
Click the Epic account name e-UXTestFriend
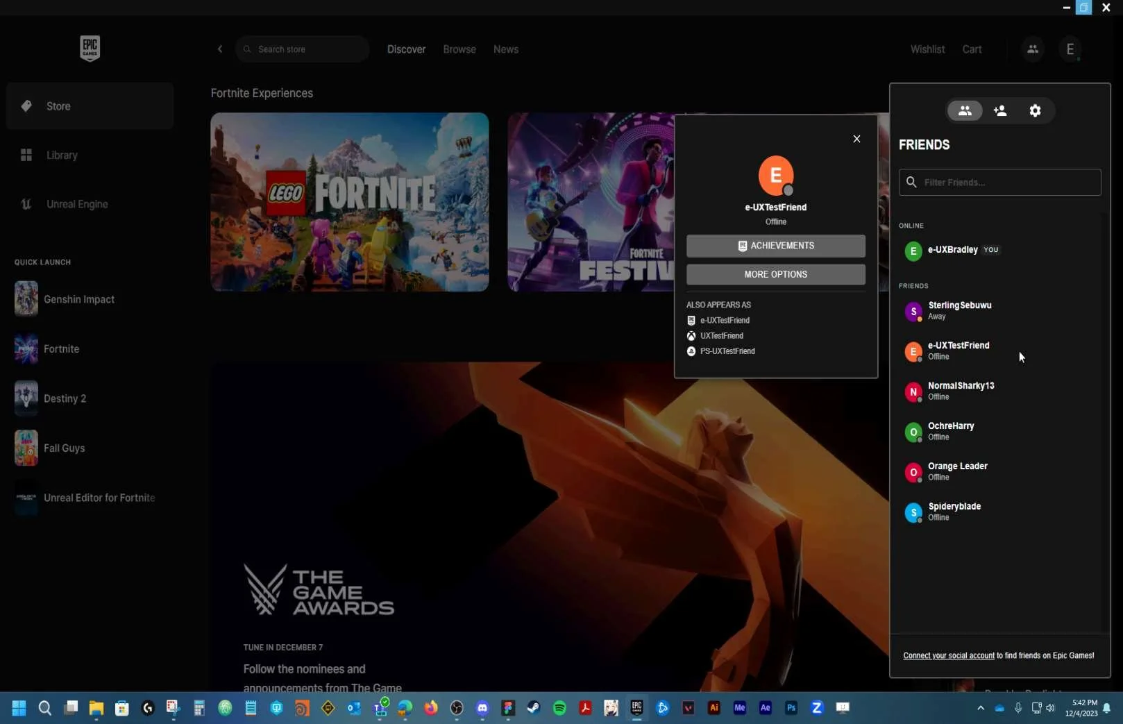[725, 321]
